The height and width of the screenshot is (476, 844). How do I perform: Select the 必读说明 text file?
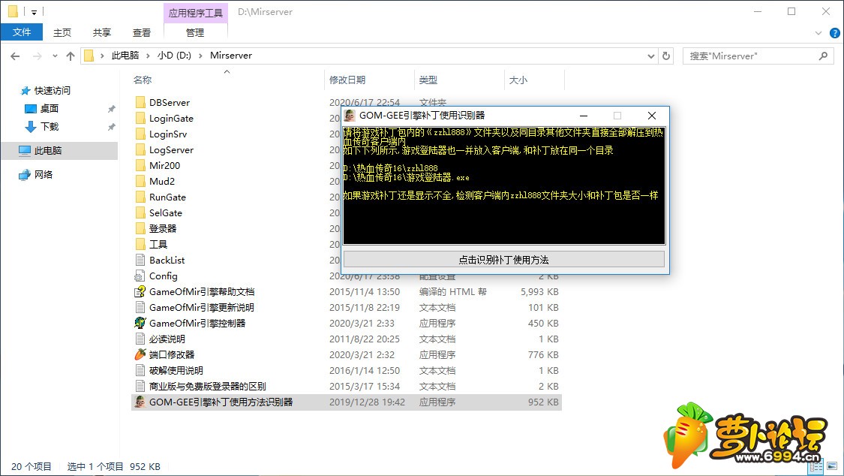pyautogui.click(x=167, y=339)
